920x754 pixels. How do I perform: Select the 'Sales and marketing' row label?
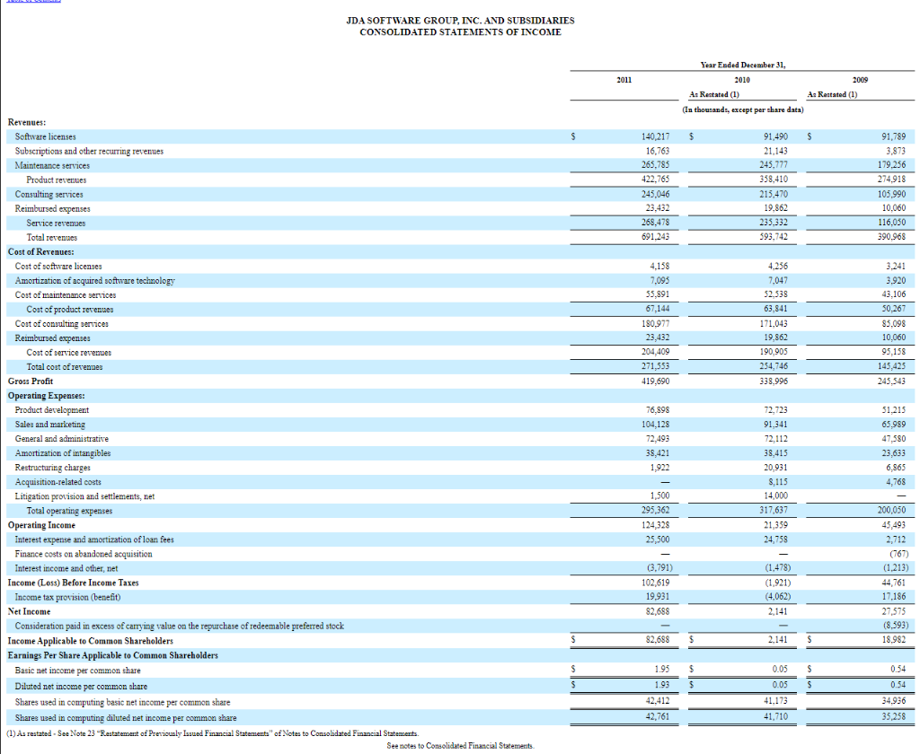coord(50,425)
